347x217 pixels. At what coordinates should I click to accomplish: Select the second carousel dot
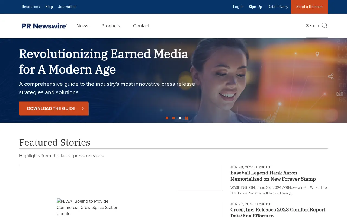click(173, 118)
